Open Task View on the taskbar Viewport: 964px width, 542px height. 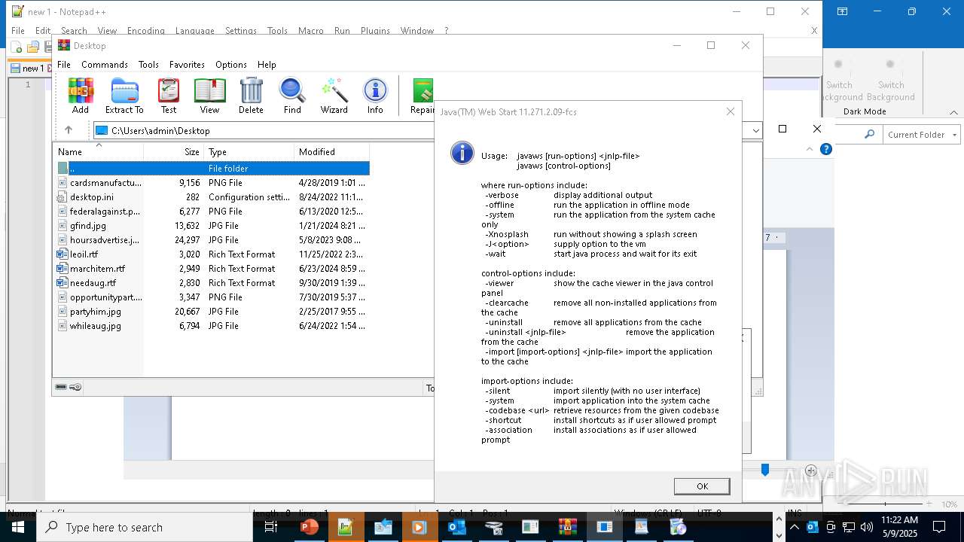270,527
